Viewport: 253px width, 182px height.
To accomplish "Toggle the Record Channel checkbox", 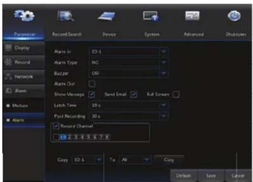I will tap(56, 126).
